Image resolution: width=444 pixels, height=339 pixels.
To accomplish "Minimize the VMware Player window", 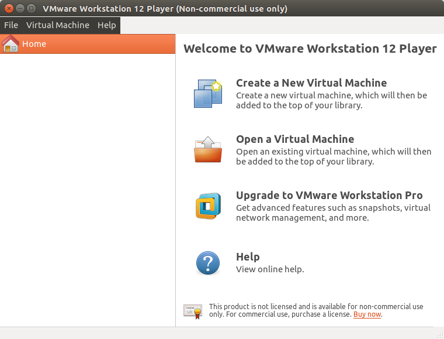I will (20, 9).
